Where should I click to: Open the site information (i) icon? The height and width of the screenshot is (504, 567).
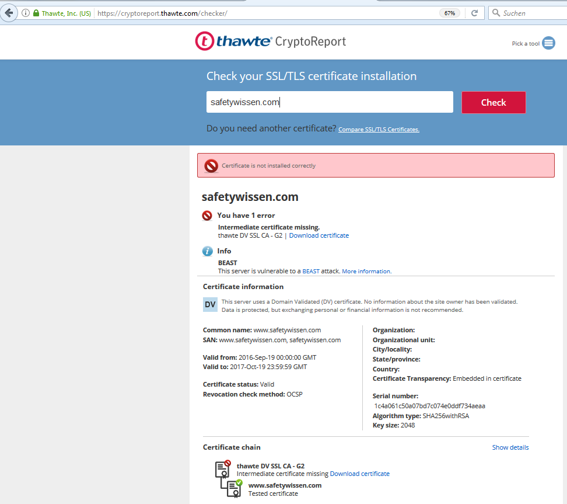pos(25,13)
